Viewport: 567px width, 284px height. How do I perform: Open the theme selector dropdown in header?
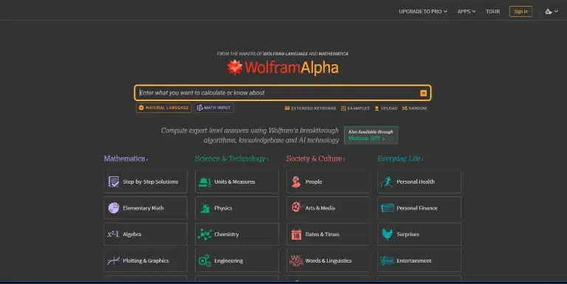click(551, 12)
